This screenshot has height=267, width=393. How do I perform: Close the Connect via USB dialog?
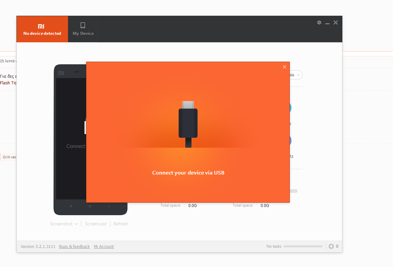(x=285, y=67)
